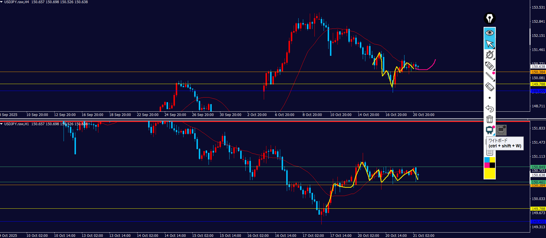Select the arrow cursor tool

click(x=489, y=44)
